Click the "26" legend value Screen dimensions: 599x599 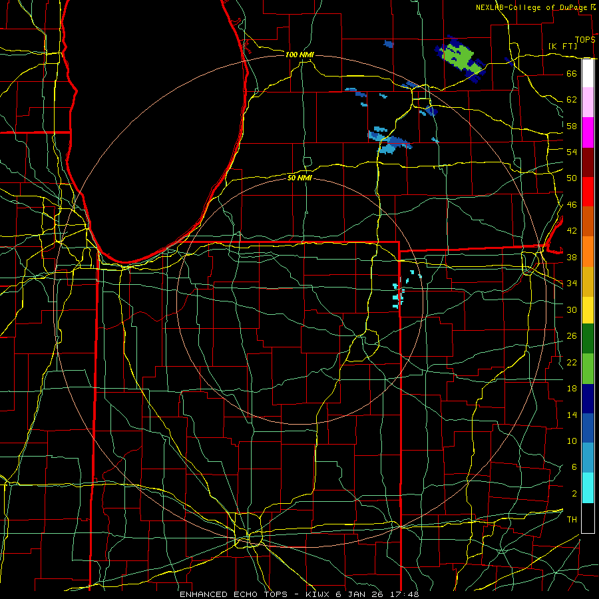[572, 336]
